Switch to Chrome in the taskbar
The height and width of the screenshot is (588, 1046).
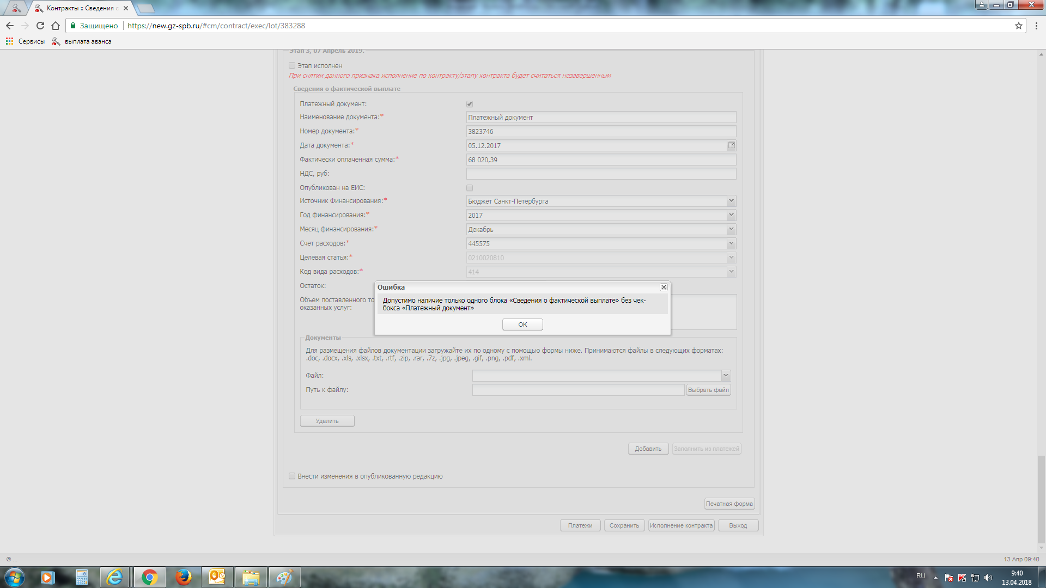(149, 577)
